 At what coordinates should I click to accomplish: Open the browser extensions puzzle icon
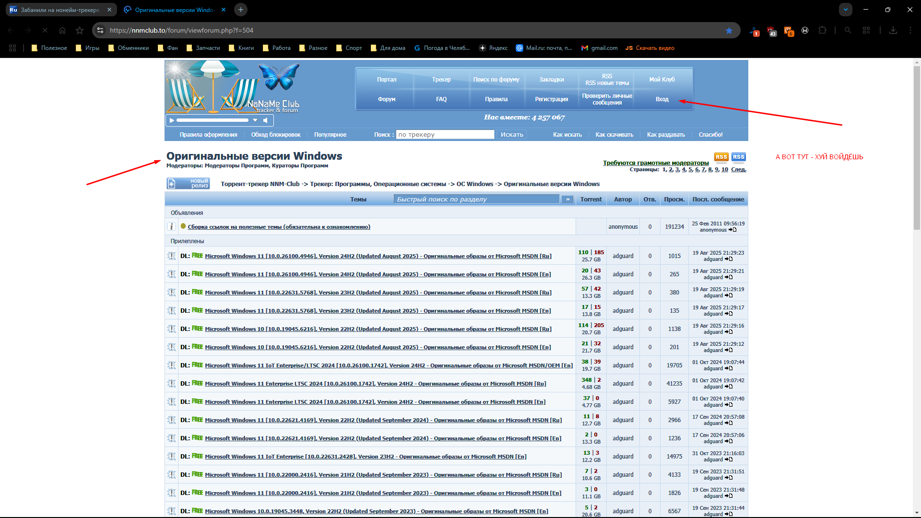click(822, 30)
